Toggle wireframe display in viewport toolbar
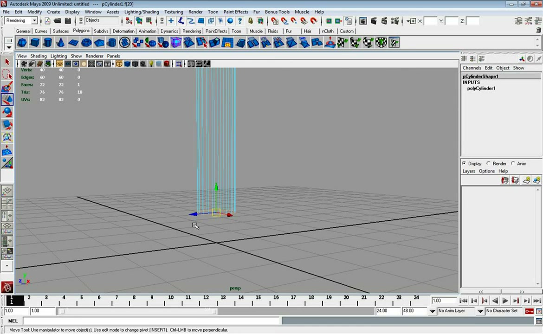This screenshot has height=334, width=543. [x=119, y=64]
